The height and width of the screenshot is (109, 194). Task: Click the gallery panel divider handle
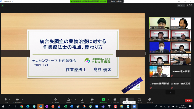coord(146,53)
